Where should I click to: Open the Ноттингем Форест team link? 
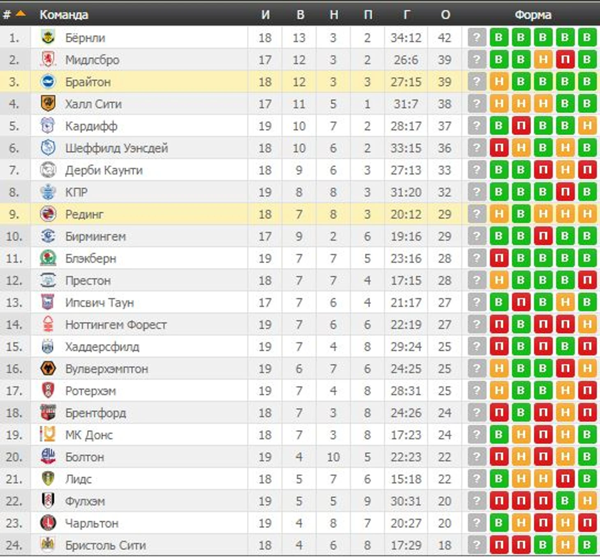[x=116, y=325]
